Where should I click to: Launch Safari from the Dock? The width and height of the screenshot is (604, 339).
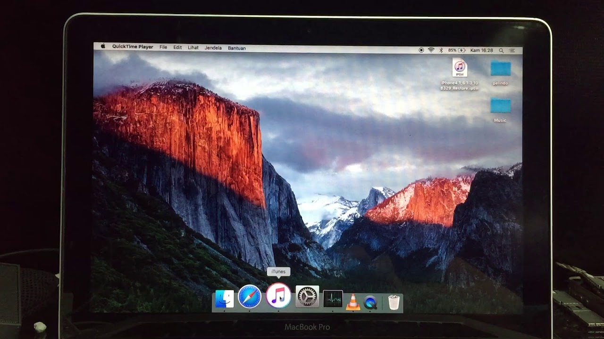coord(250,297)
